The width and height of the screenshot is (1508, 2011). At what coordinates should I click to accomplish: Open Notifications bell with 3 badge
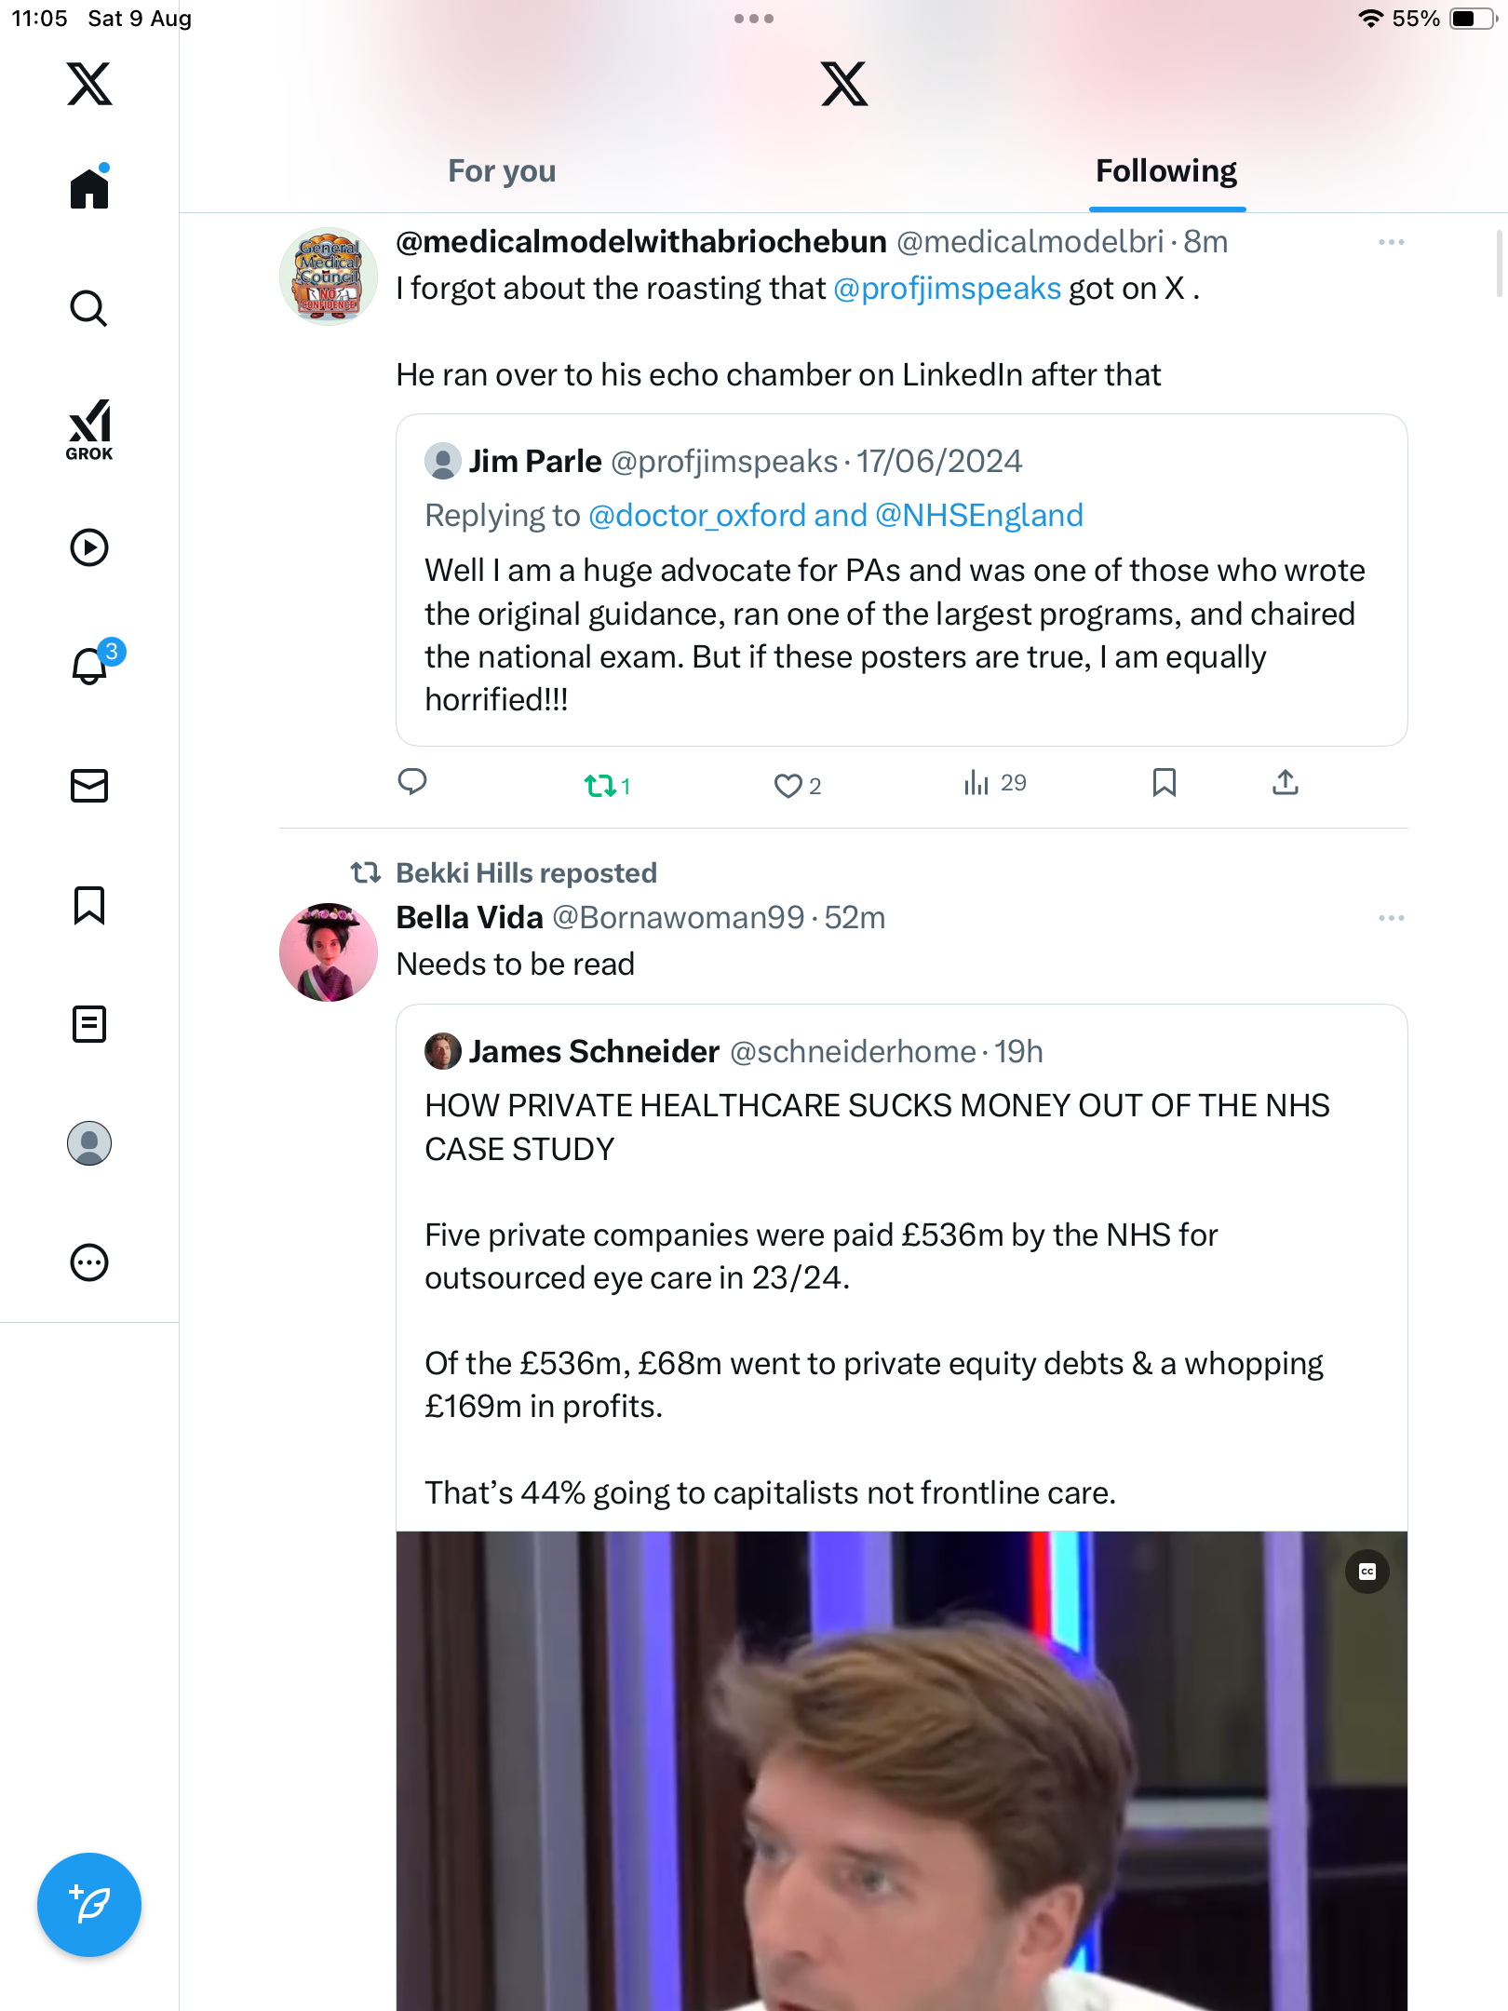[x=91, y=666]
